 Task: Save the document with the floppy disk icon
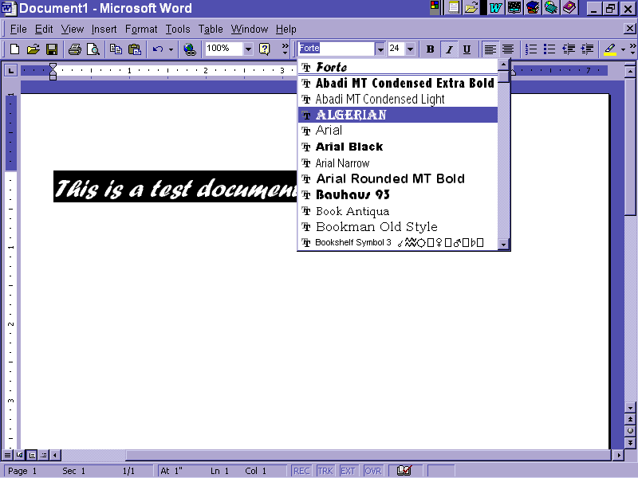[51, 49]
